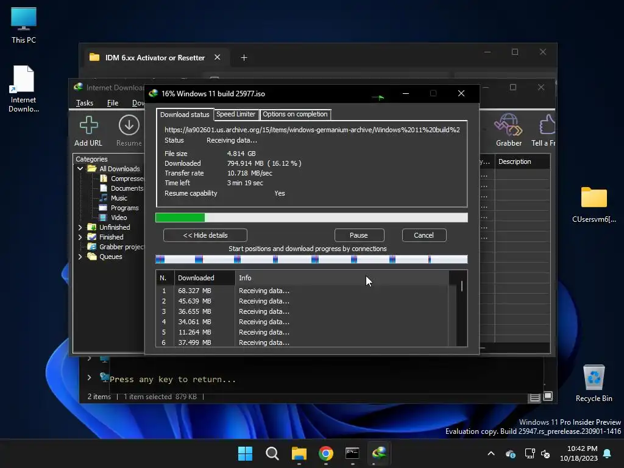
Task: Select the Programs category
Action: click(x=119, y=208)
